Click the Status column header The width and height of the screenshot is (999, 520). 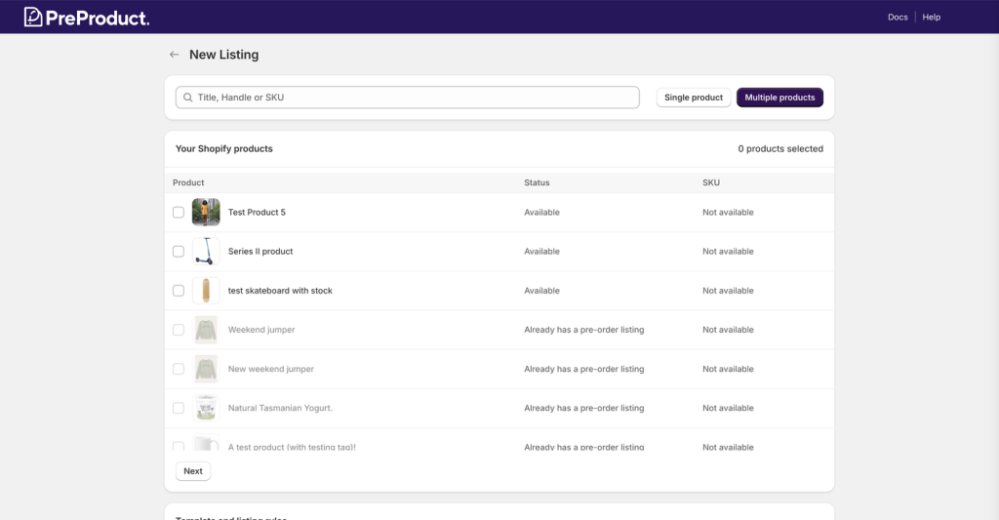(537, 182)
